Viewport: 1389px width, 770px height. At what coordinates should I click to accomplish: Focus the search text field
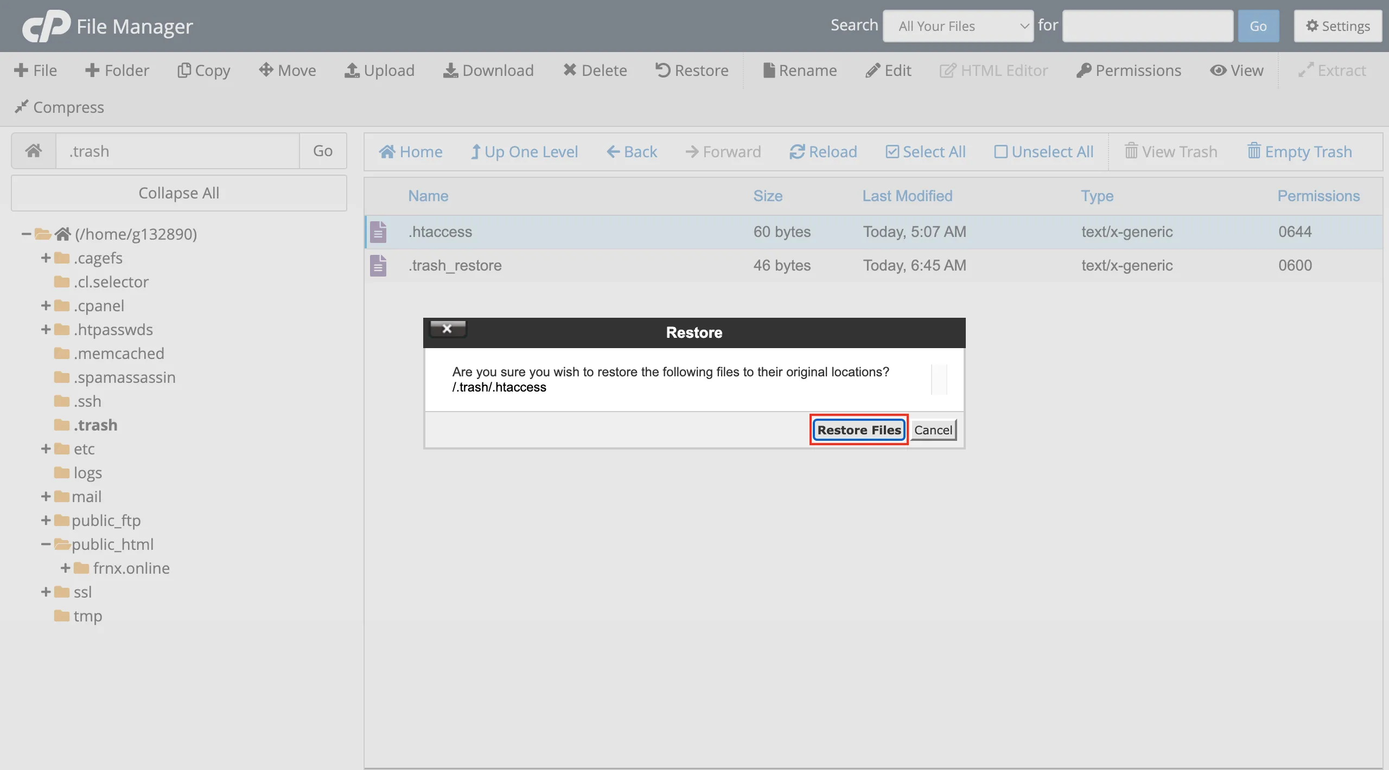pos(1148,25)
